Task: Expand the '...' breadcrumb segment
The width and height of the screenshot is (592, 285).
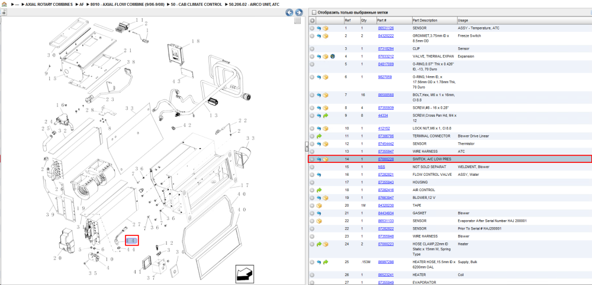Action: [x=17, y=4]
